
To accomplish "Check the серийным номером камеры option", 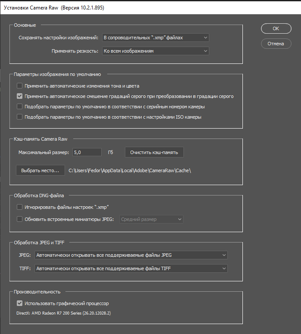I will click(x=19, y=107).
